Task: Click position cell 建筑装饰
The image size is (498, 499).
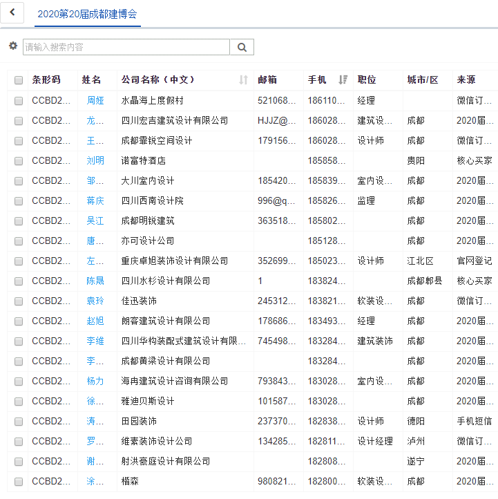Action: [x=375, y=341]
